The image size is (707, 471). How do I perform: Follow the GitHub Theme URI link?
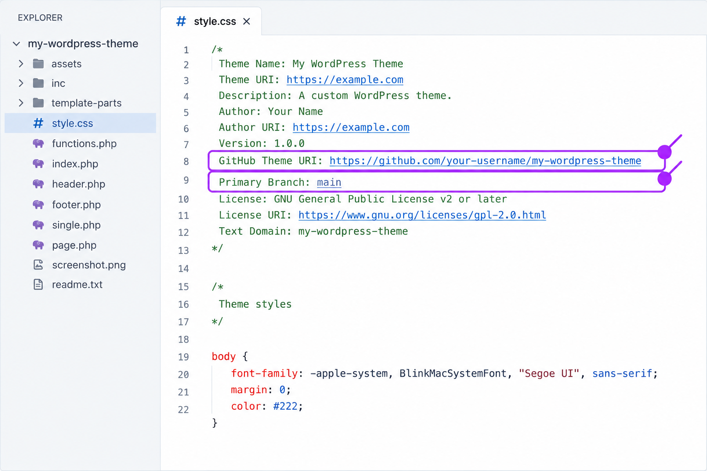[485, 161]
